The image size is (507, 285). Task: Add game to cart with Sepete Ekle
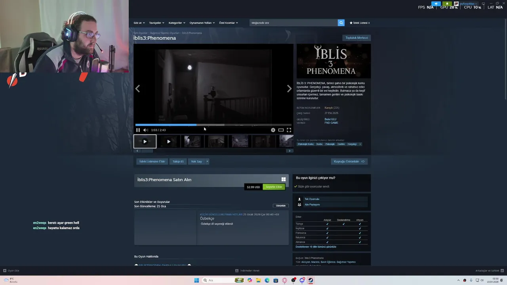274,187
